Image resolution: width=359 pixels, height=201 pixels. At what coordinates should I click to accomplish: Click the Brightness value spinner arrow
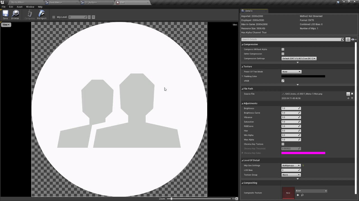(299, 108)
